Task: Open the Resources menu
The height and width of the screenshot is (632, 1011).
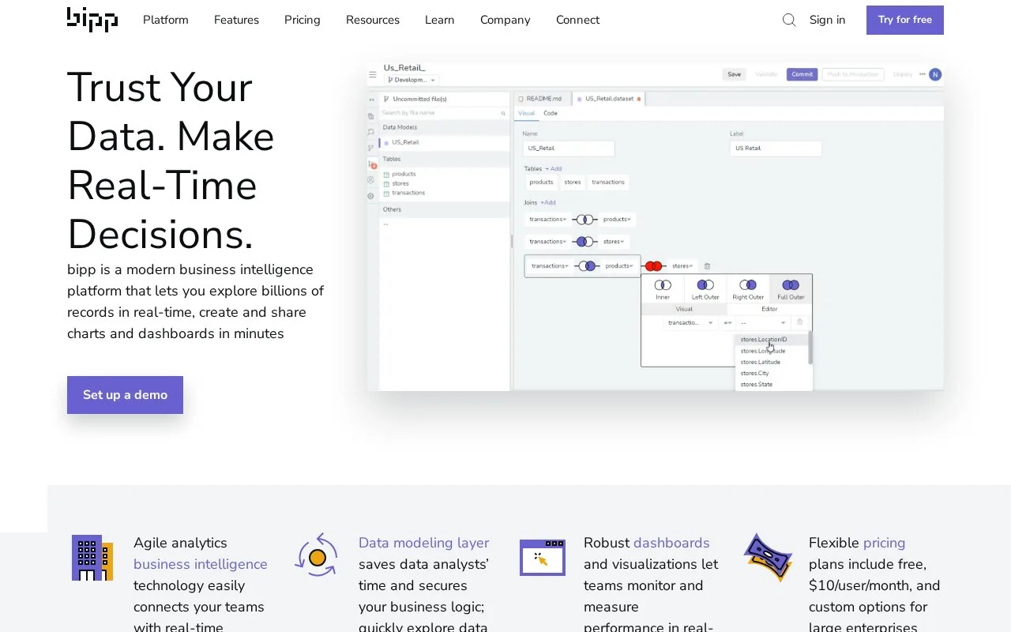Action: pyautogui.click(x=373, y=20)
